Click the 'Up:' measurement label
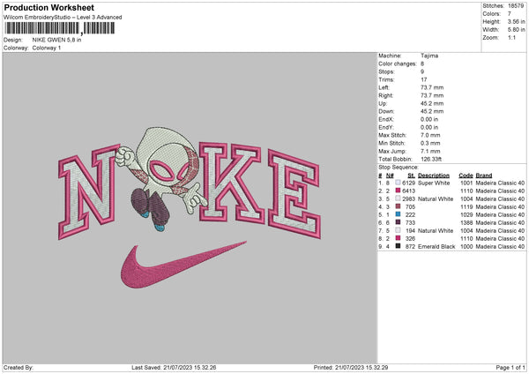Viewport: 529px width, 374px height. [383, 103]
